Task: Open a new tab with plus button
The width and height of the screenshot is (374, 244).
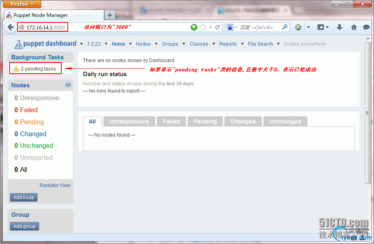Action: tap(110, 15)
